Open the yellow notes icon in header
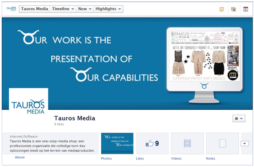 click(222, 9)
